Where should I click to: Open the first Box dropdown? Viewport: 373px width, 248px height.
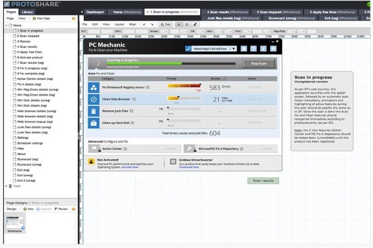(x=221, y=32)
